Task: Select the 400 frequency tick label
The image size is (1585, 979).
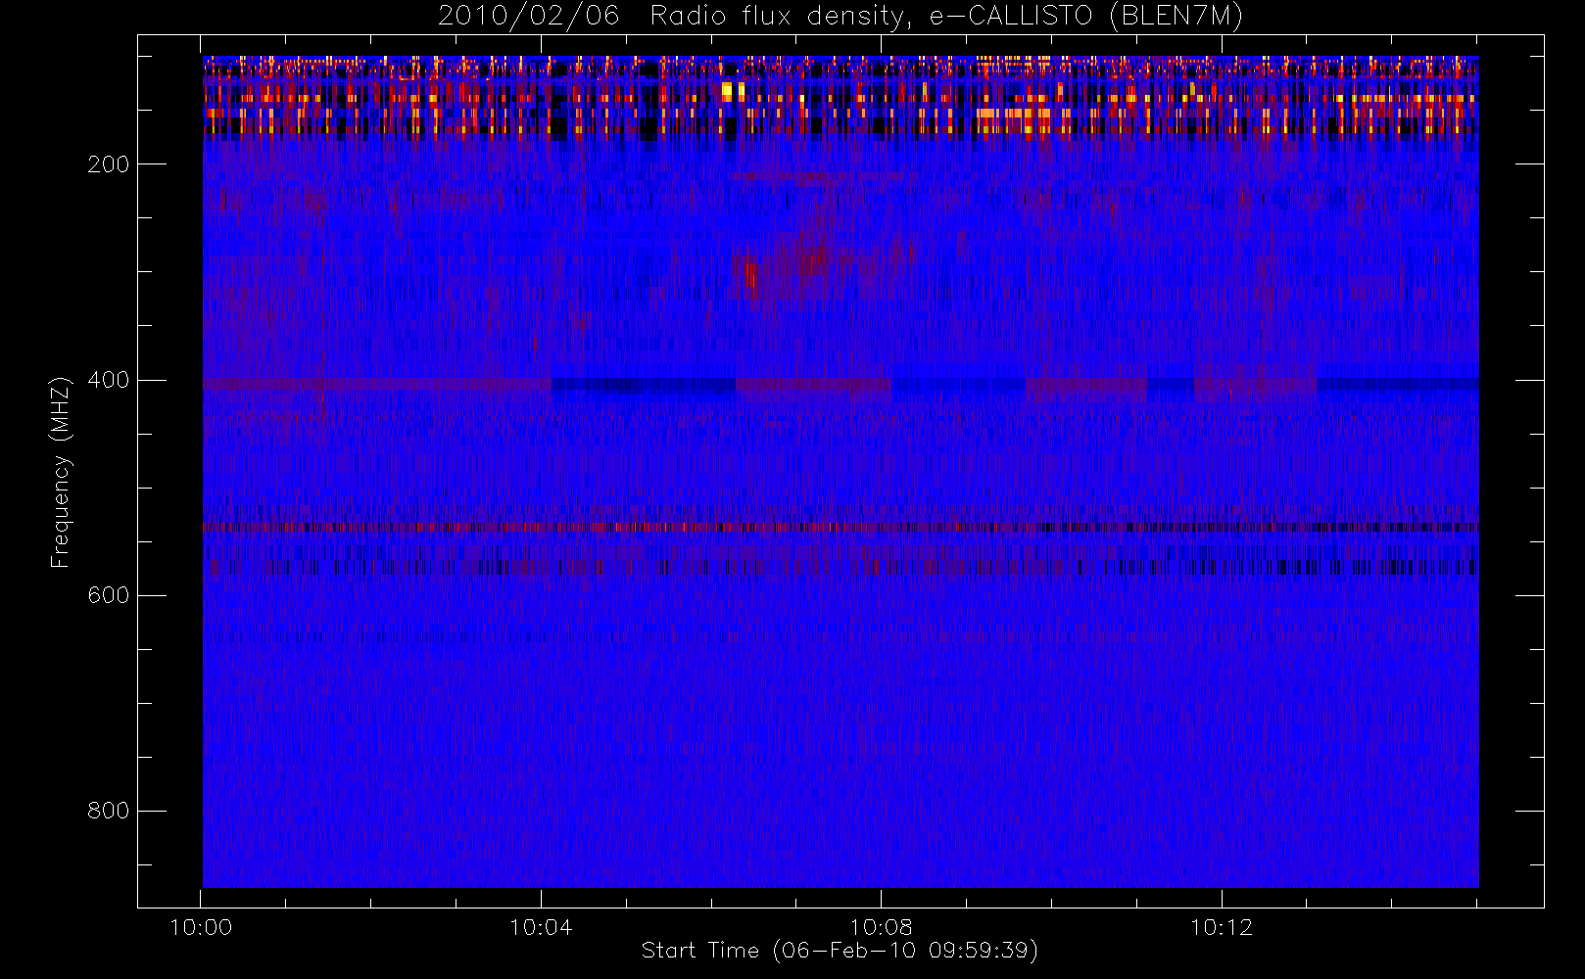Action: [x=109, y=380]
